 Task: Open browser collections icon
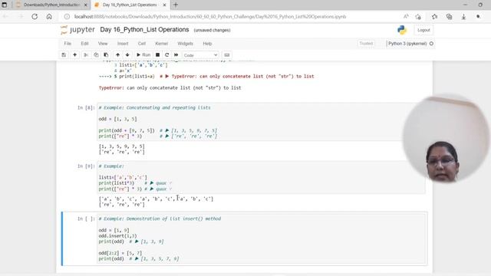coord(449,17)
